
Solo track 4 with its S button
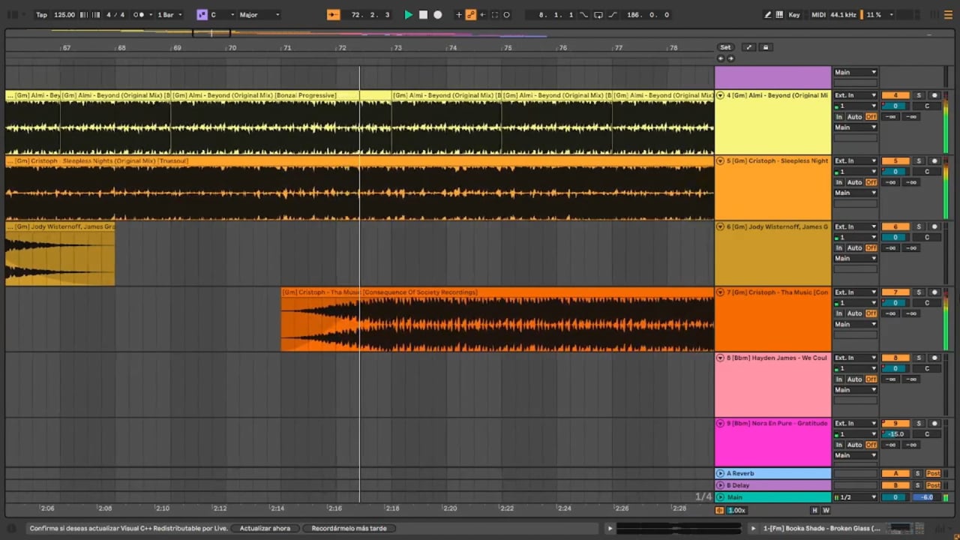coord(919,95)
